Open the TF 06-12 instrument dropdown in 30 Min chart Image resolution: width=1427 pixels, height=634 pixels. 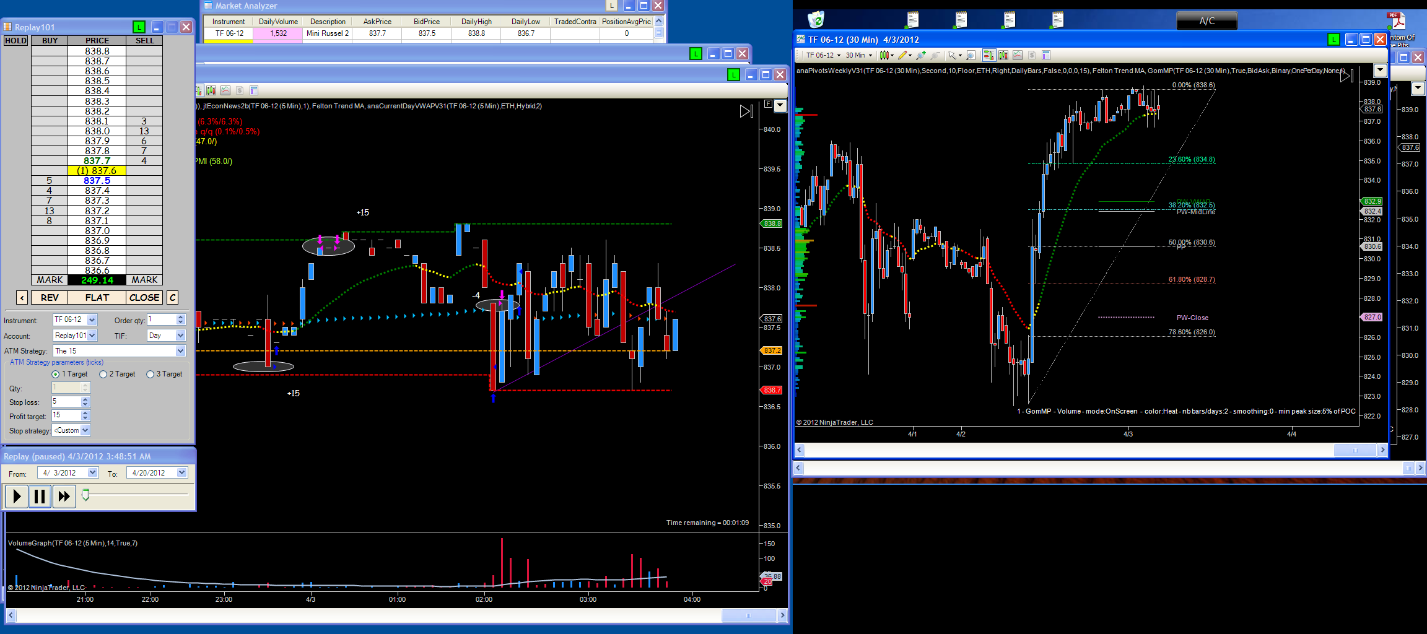[824, 55]
